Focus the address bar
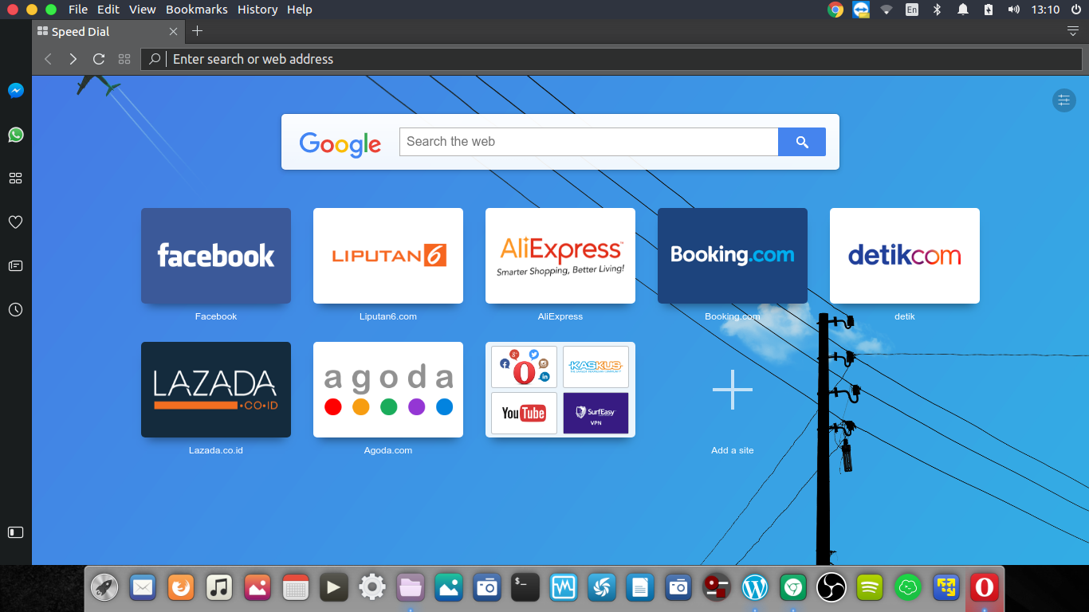 click(611, 59)
